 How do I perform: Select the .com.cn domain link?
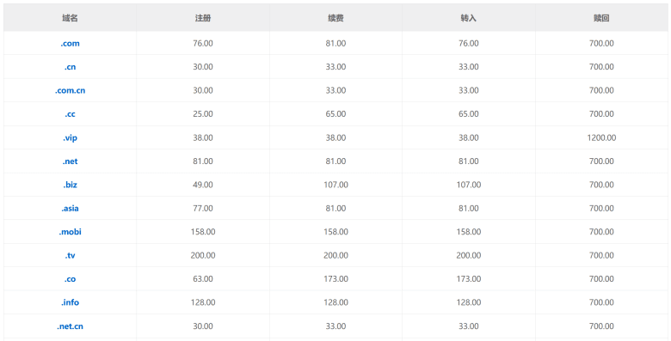click(x=70, y=90)
